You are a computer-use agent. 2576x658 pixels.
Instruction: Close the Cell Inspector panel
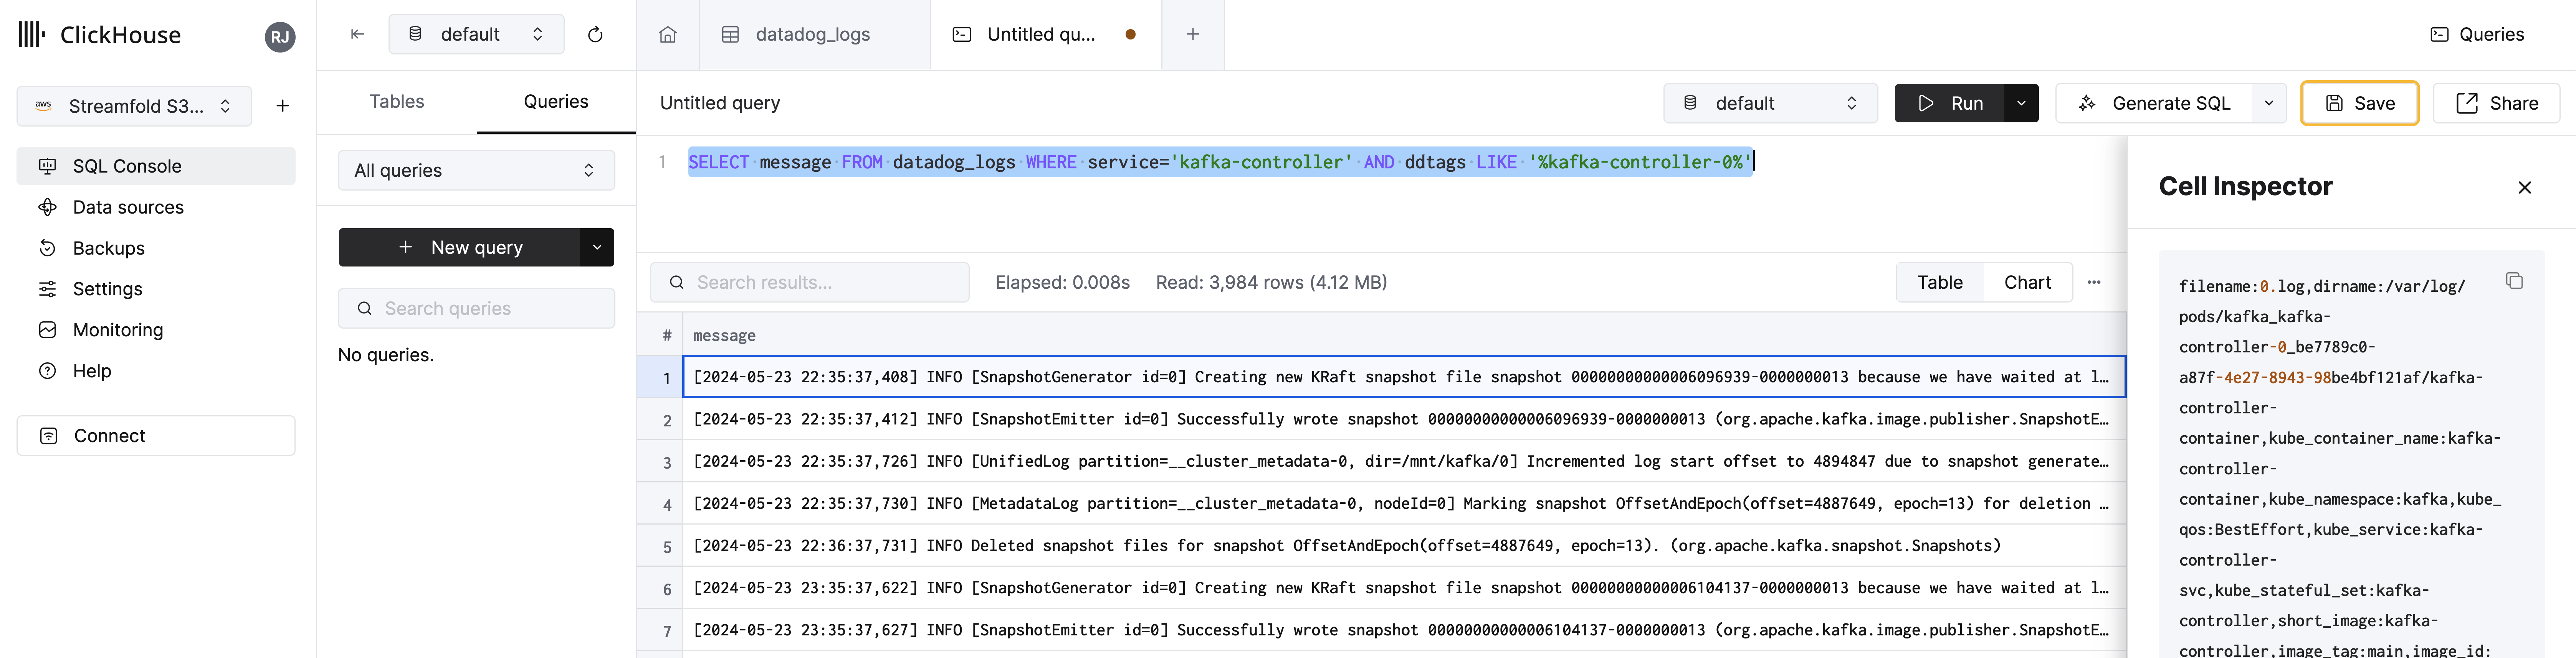click(x=2524, y=188)
